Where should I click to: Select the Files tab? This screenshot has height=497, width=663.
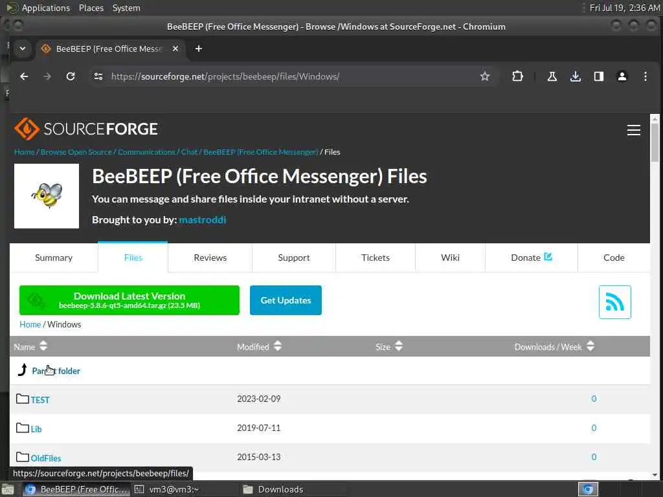click(x=133, y=258)
